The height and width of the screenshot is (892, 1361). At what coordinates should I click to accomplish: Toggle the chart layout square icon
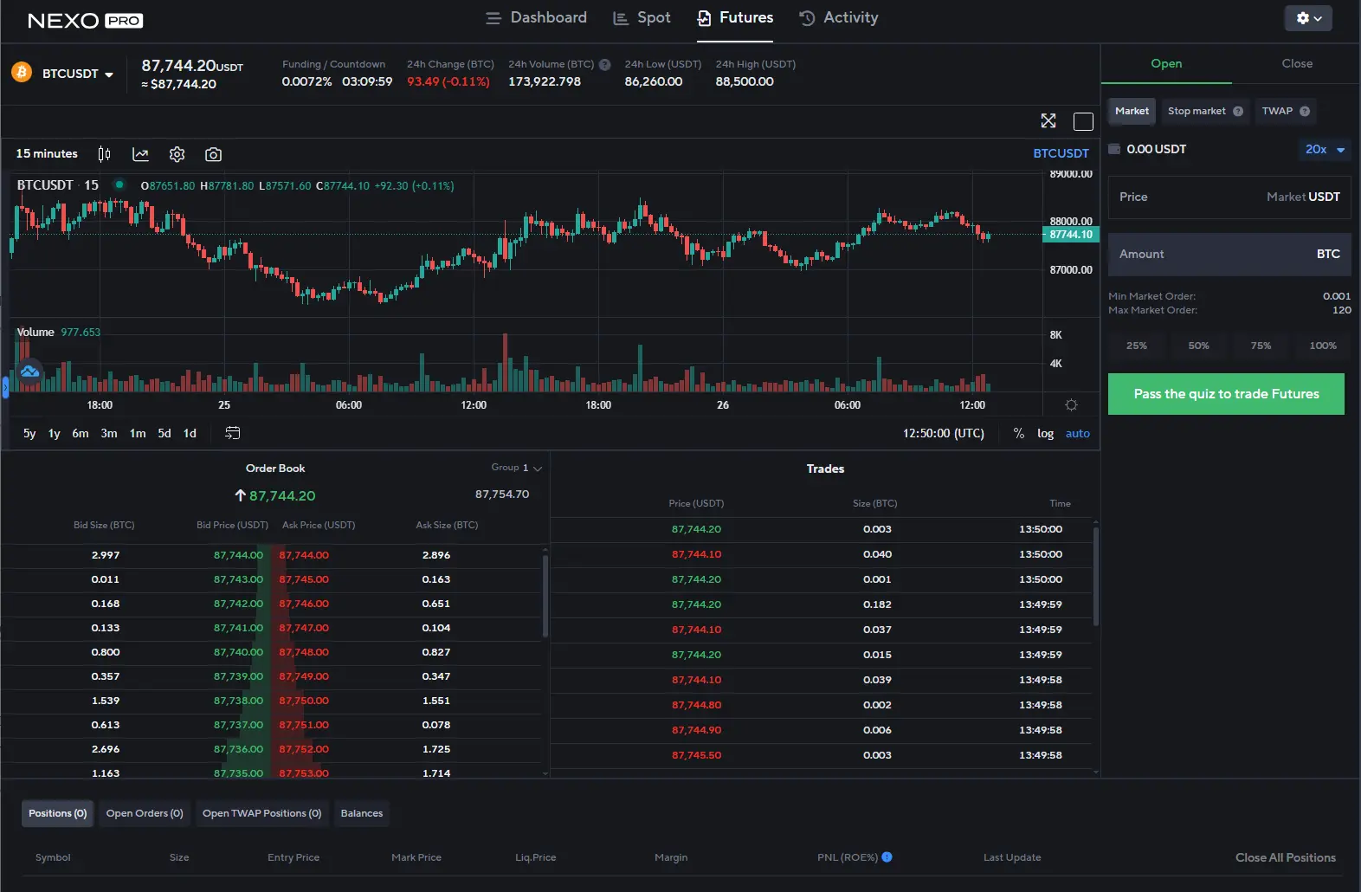click(x=1083, y=121)
